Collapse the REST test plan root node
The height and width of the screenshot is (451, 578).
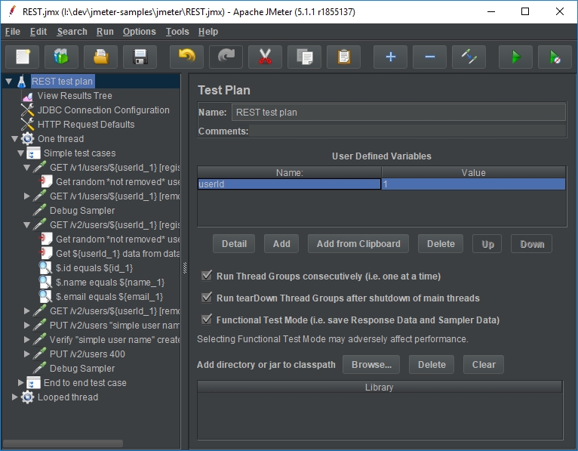[9, 81]
